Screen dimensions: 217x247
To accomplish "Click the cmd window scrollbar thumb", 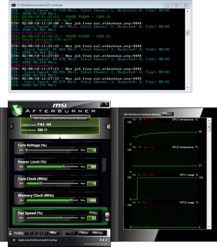I will coord(187,33).
